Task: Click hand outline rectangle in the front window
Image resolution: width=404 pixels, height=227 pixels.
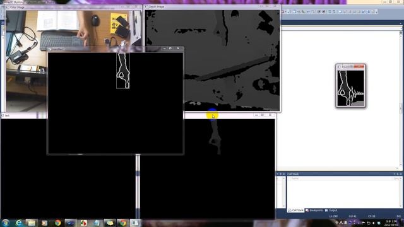Action: point(123,71)
